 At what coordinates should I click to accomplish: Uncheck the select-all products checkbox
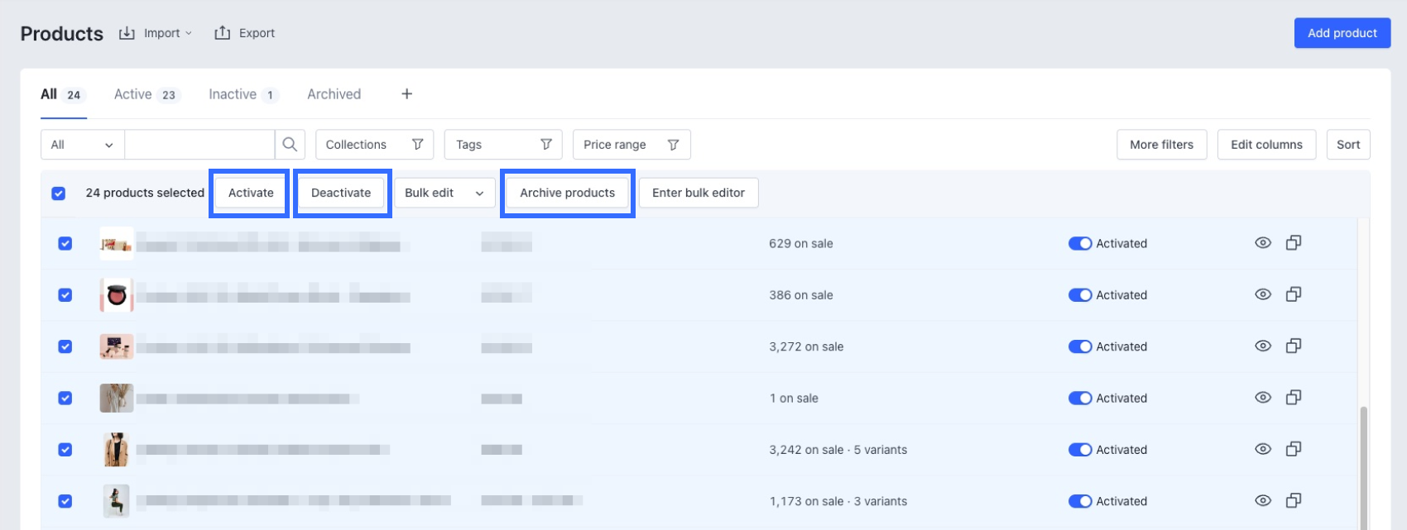tap(59, 193)
